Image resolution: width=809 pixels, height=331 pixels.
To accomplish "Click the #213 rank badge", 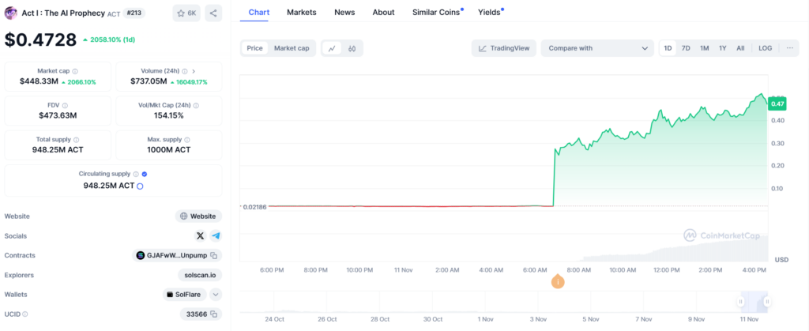I will 134,13.
